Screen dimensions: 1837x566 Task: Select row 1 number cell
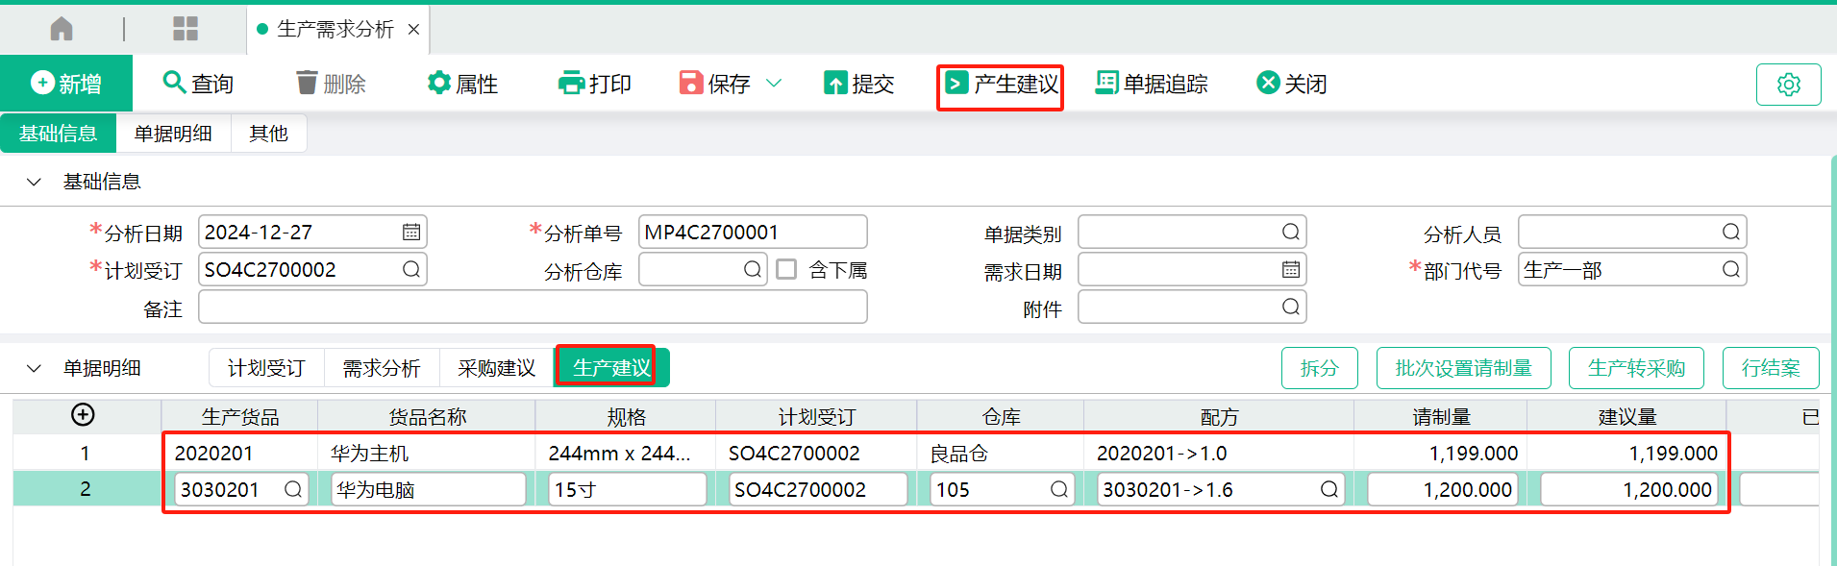click(x=86, y=453)
